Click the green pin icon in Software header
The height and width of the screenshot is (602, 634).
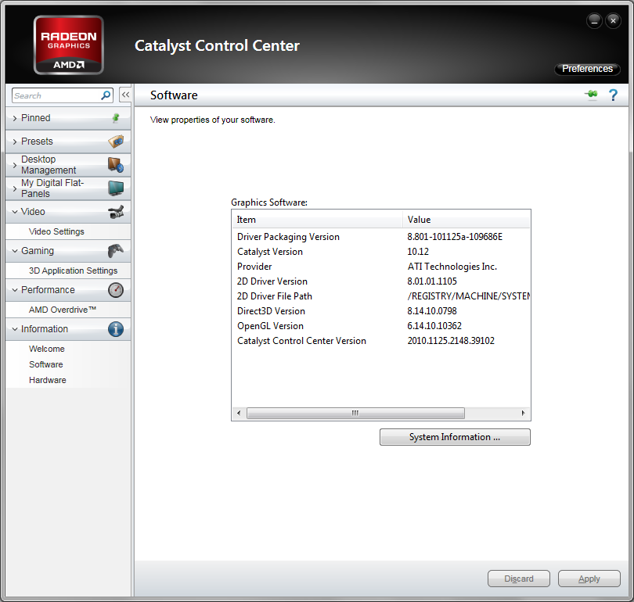591,95
